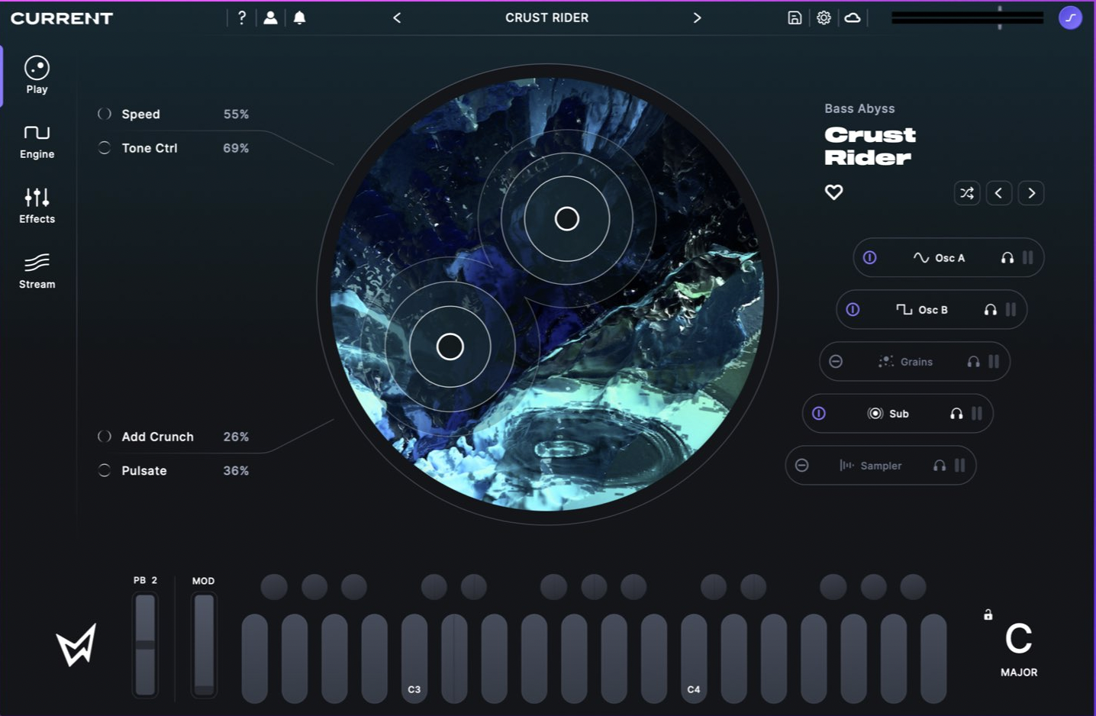Disable the Osc B power toggle
This screenshot has height=716, width=1096.
pyautogui.click(x=853, y=310)
